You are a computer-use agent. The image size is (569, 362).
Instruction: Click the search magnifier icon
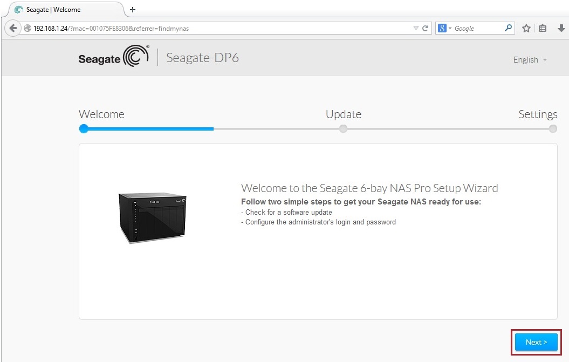[509, 28]
